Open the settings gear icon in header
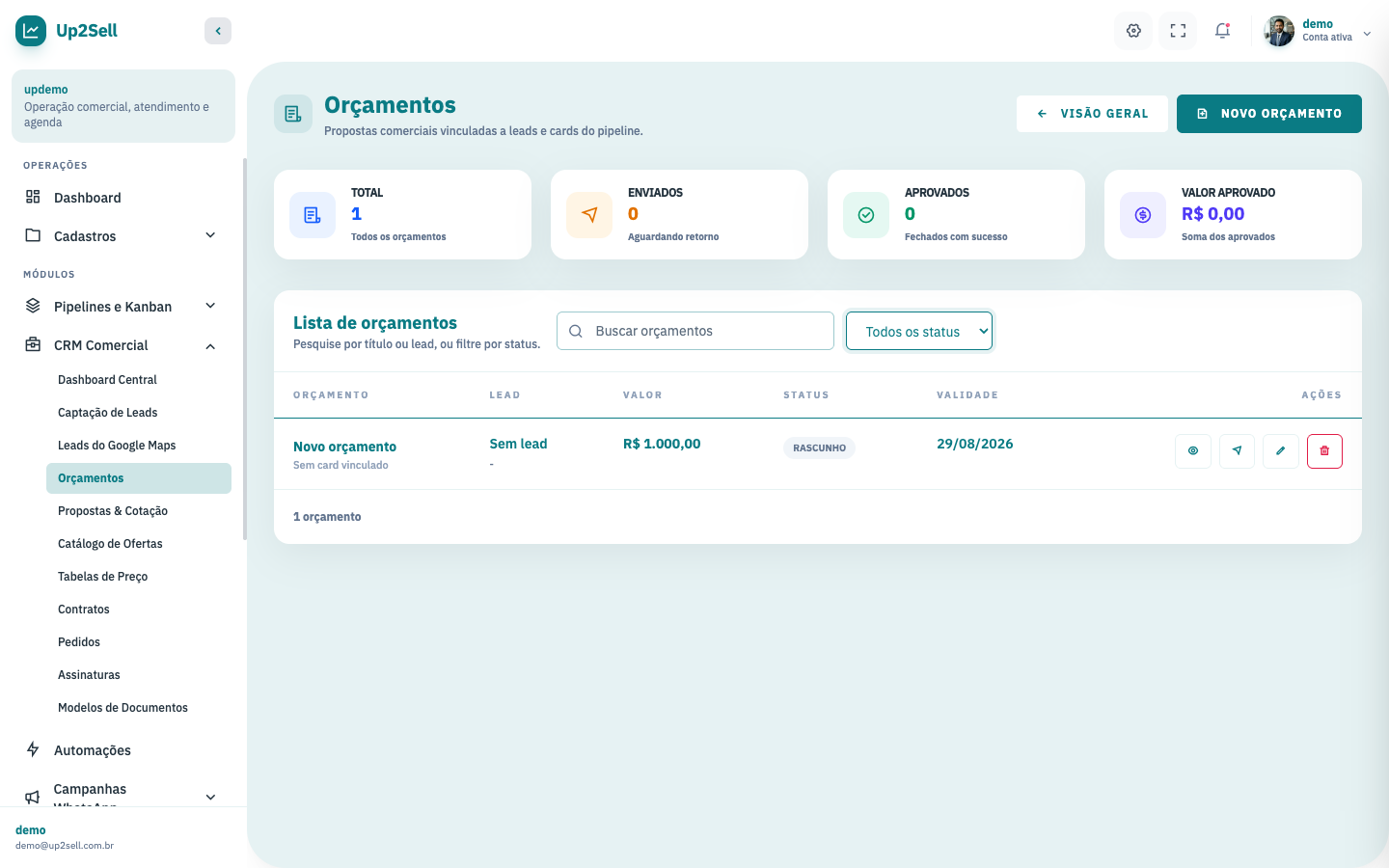The height and width of the screenshot is (868, 1389). click(x=1133, y=31)
